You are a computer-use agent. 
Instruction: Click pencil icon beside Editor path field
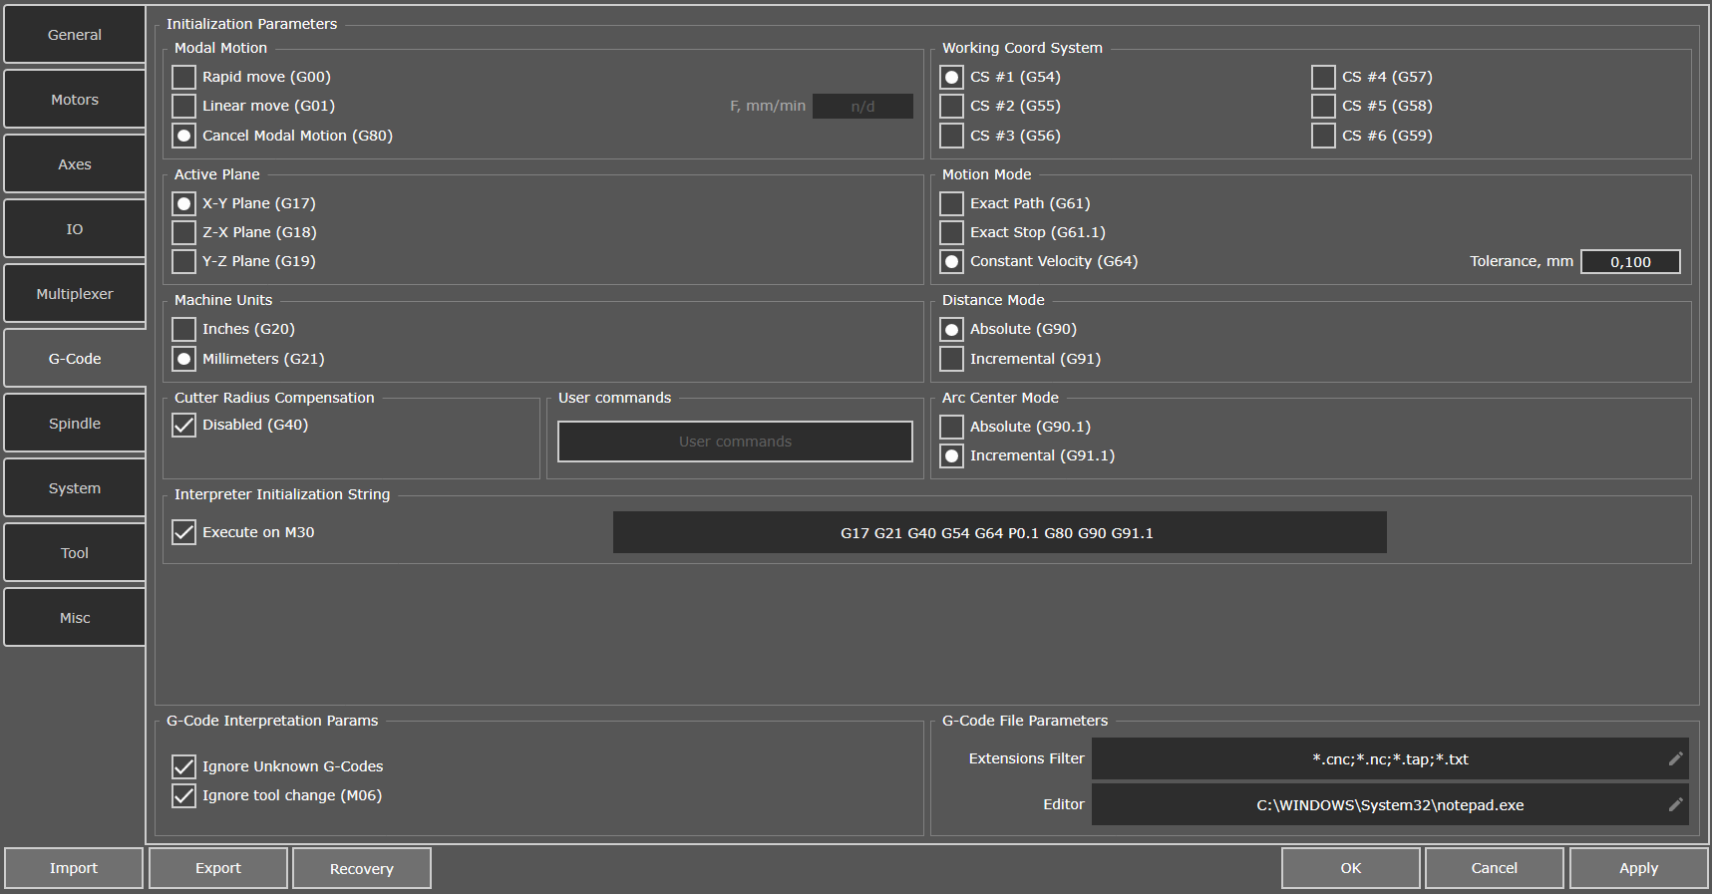[1676, 804]
